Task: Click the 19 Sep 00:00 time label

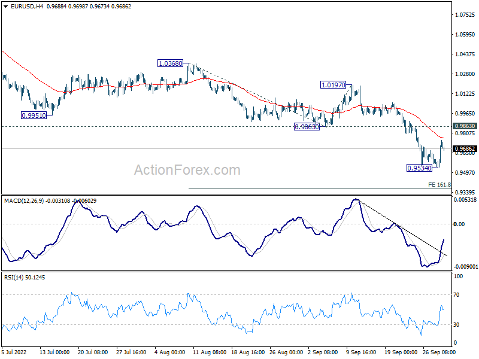Action: [x=401, y=352]
